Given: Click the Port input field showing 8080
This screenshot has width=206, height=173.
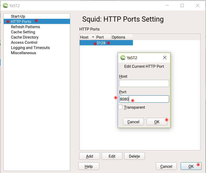Looking at the screenshot, I should (x=144, y=99).
